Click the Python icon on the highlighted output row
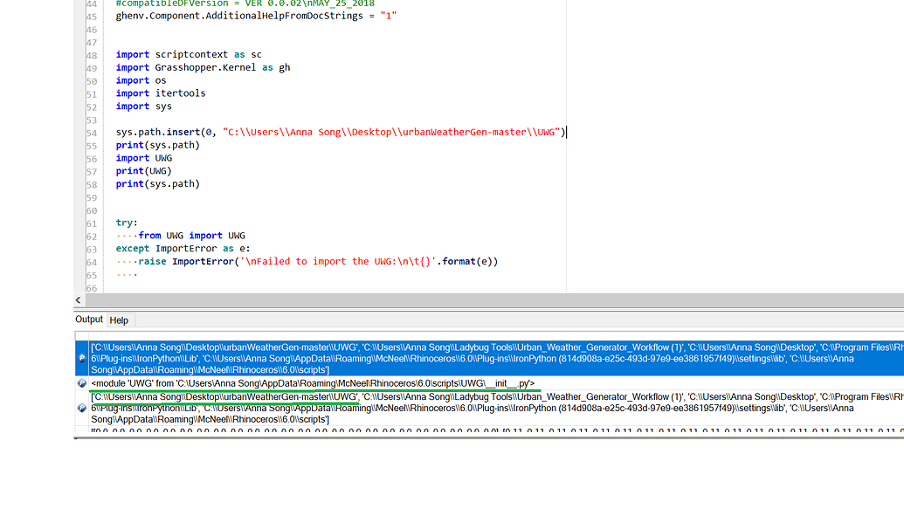Image resolution: width=904 pixels, height=509 pixels. point(82,357)
